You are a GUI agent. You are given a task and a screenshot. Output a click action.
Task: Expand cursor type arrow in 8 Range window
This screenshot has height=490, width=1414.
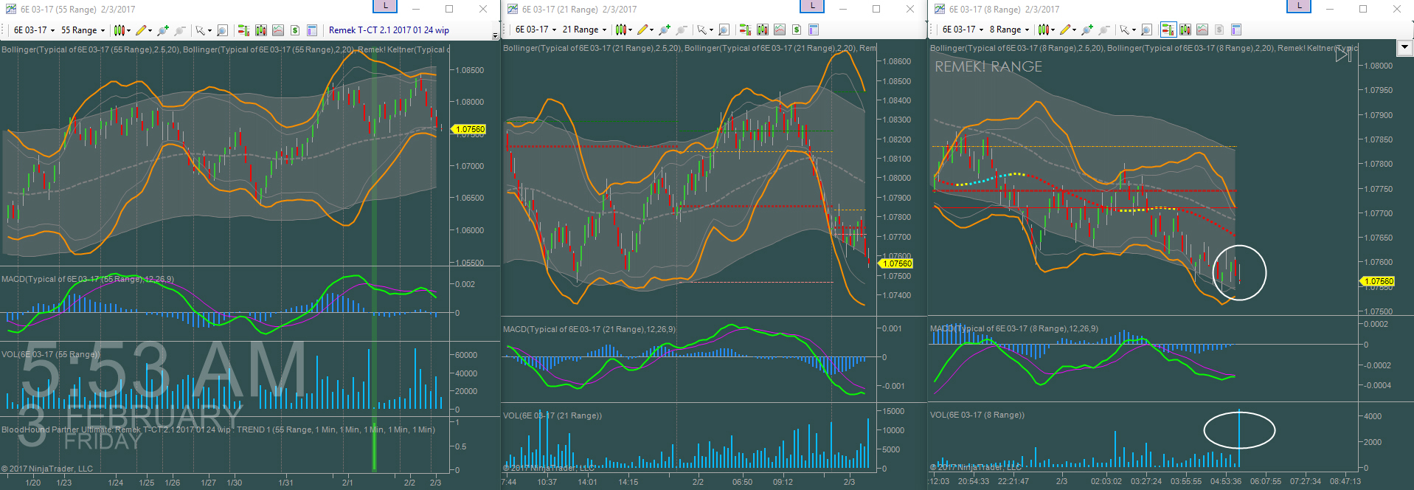click(1134, 30)
